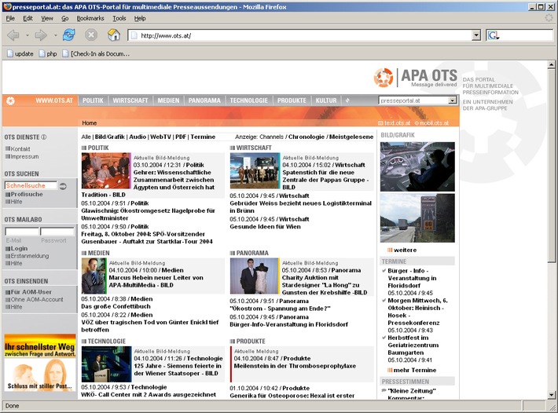
Task: Click the search engine icon in search box
Action: (494, 35)
